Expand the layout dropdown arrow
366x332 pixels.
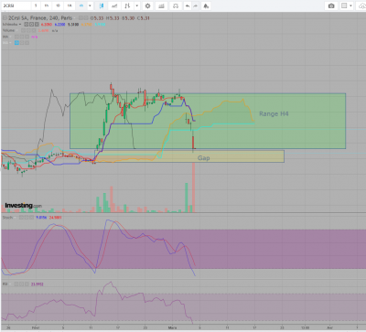click(351, 5)
